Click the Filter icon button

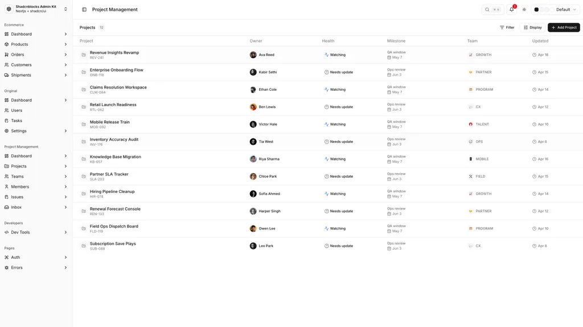pos(507,27)
